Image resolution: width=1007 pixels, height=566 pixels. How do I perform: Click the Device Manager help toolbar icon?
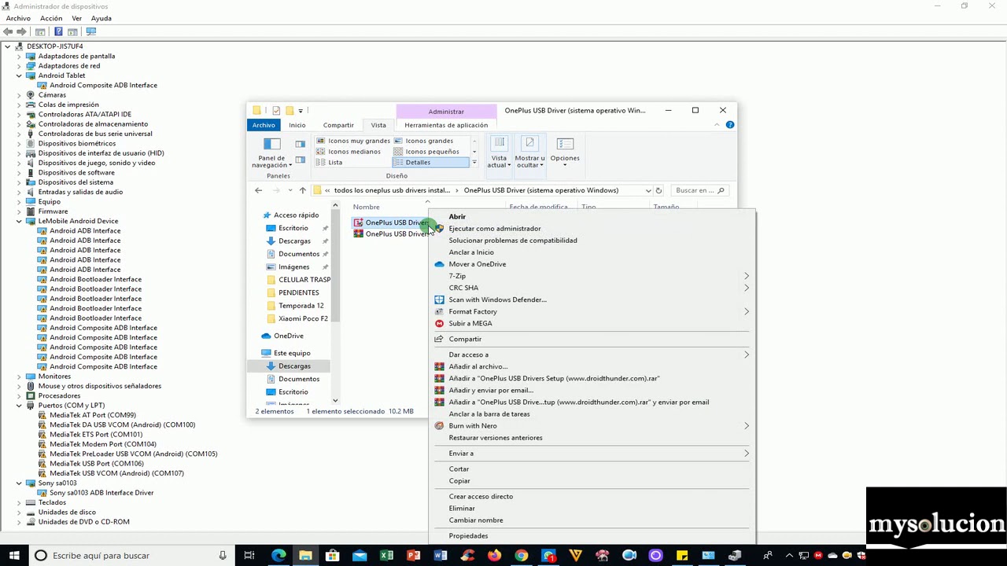point(57,31)
